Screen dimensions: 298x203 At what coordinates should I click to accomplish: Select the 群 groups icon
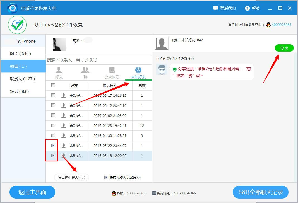coord(85,70)
